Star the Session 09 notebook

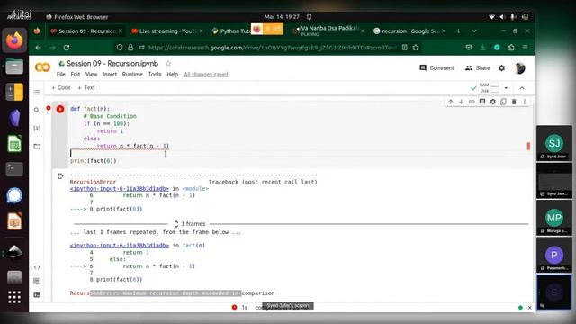(x=168, y=64)
